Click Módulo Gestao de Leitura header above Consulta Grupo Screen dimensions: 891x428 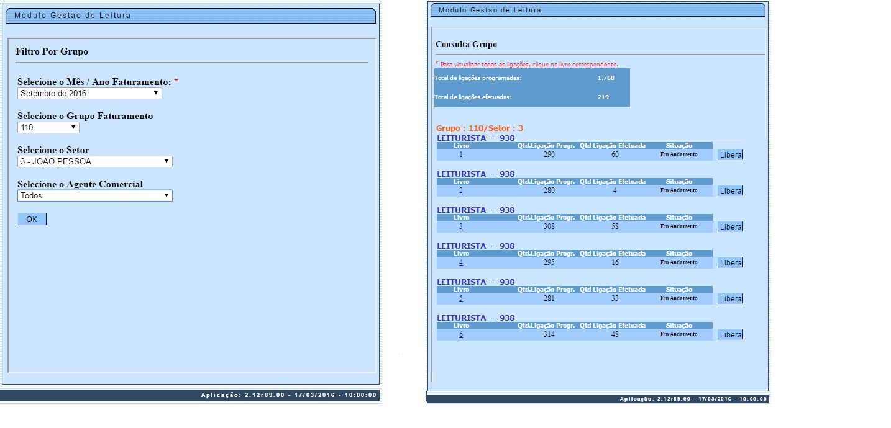[597, 11]
